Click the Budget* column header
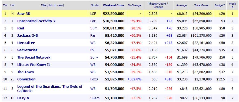239x102 pixels. pyautogui.click(x=220, y=5)
